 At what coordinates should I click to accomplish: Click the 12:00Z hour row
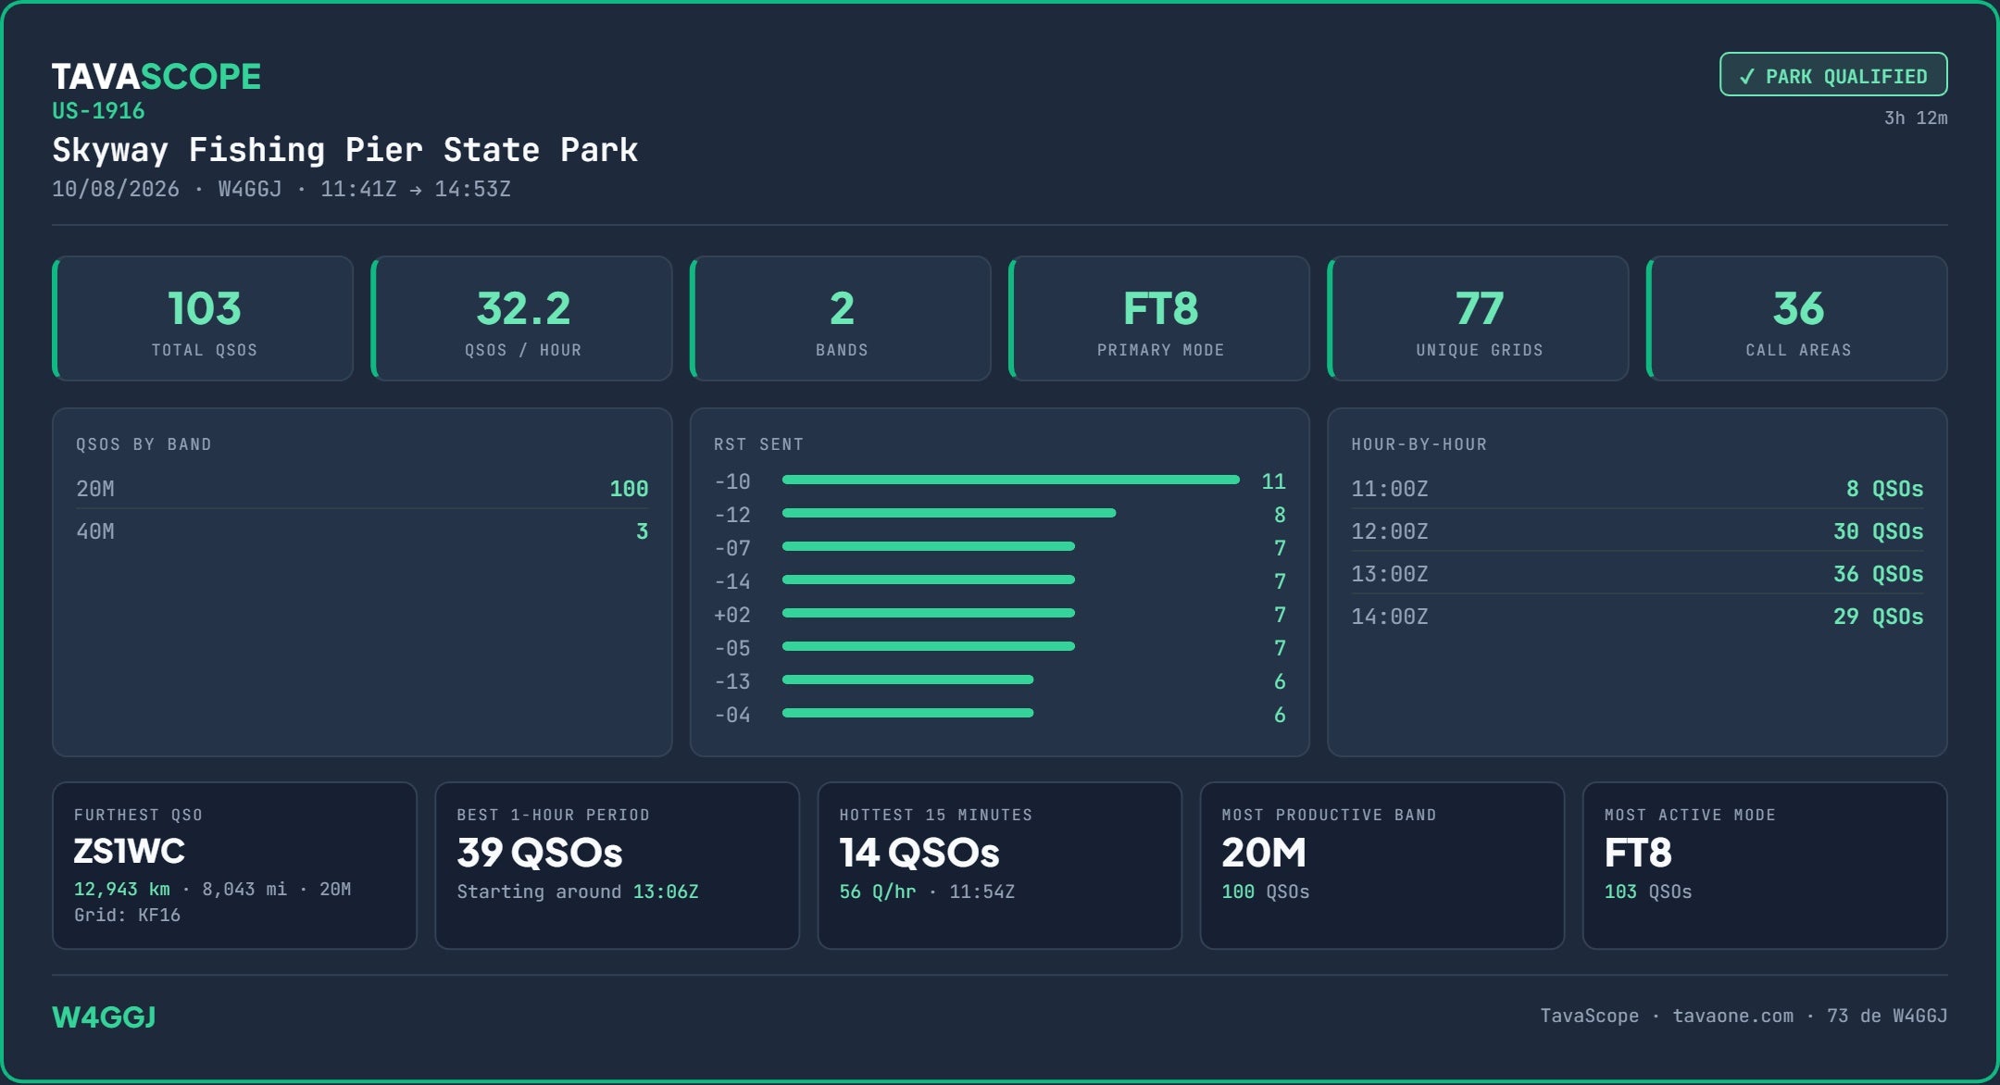(1637, 531)
